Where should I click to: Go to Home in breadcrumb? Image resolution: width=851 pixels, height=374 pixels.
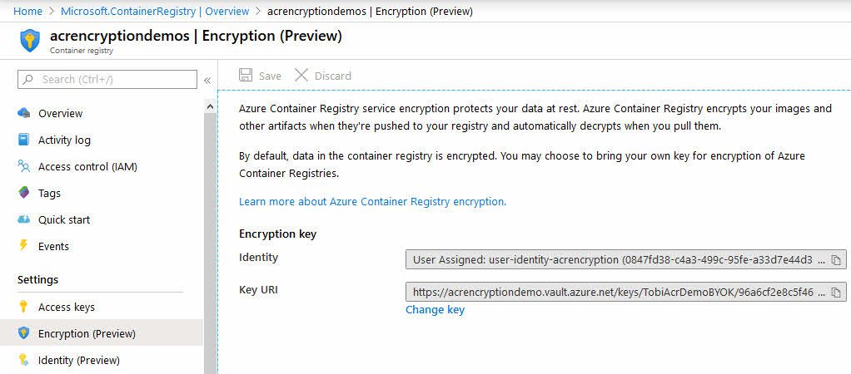(x=27, y=11)
